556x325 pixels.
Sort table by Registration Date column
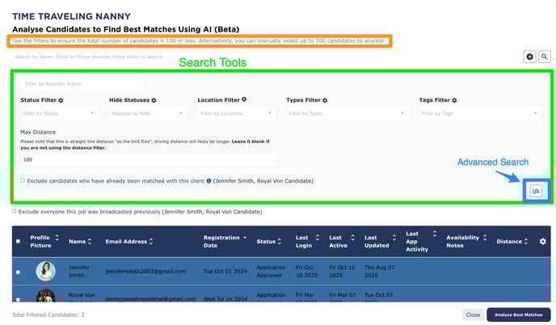[221, 241]
